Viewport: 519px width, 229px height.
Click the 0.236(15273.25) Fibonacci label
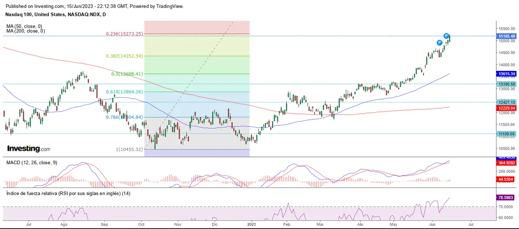pos(125,34)
